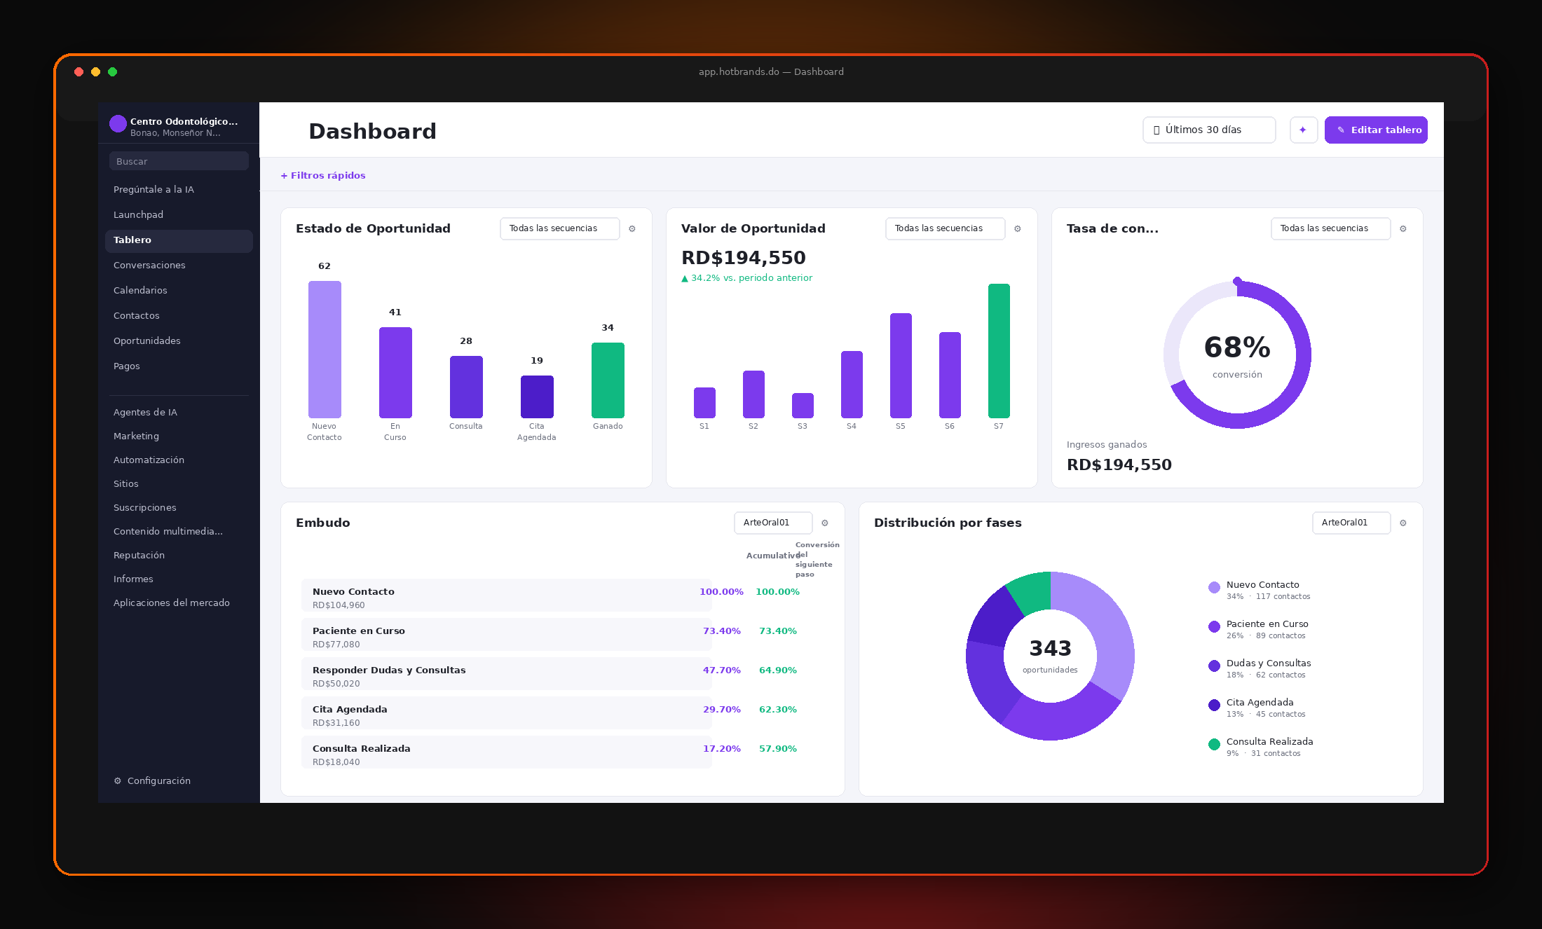
Task: Open settings gear on Estado de Oportunidad card
Action: 632,229
